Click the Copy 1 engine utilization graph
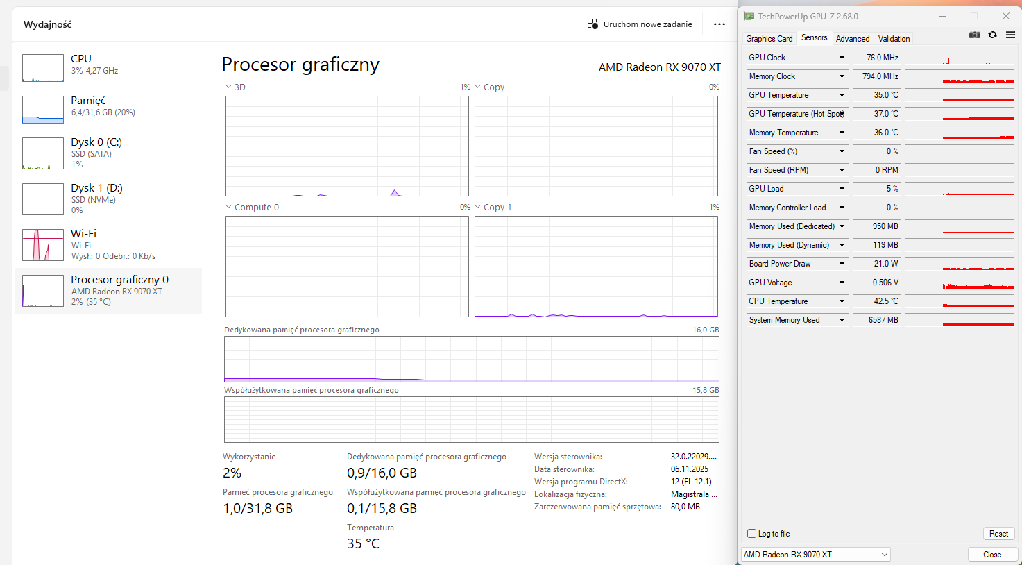This screenshot has height=565, width=1022. (597, 267)
